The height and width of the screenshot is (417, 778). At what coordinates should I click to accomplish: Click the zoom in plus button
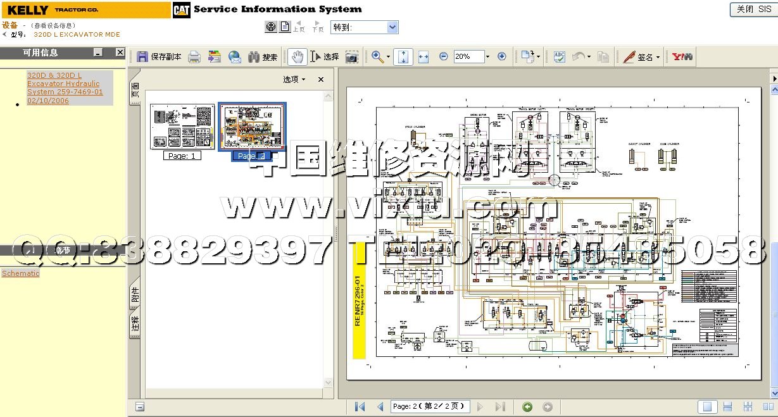(502, 56)
